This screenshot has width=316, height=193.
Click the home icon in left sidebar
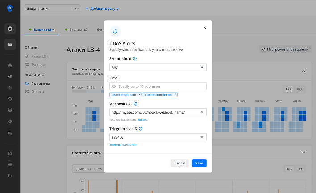point(10,65)
